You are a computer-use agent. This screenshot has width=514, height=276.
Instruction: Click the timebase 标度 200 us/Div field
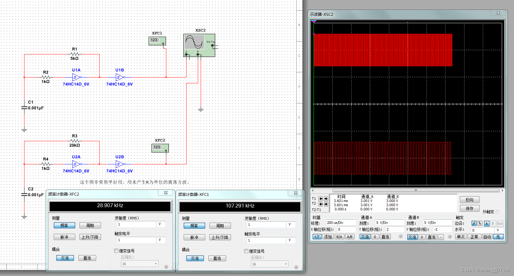[x=341, y=223]
